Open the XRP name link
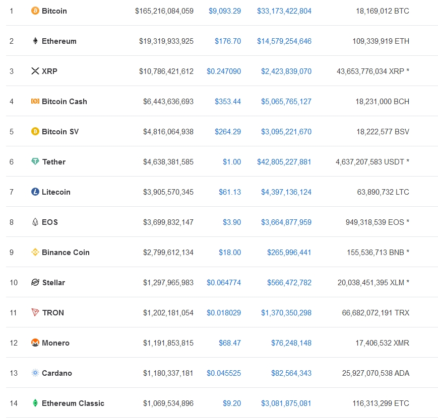This screenshot has width=438, height=418. pos(49,71)
